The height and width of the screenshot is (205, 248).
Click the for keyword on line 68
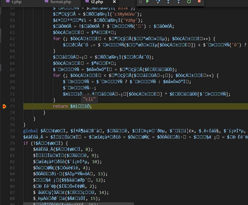(x=57, y=75)
